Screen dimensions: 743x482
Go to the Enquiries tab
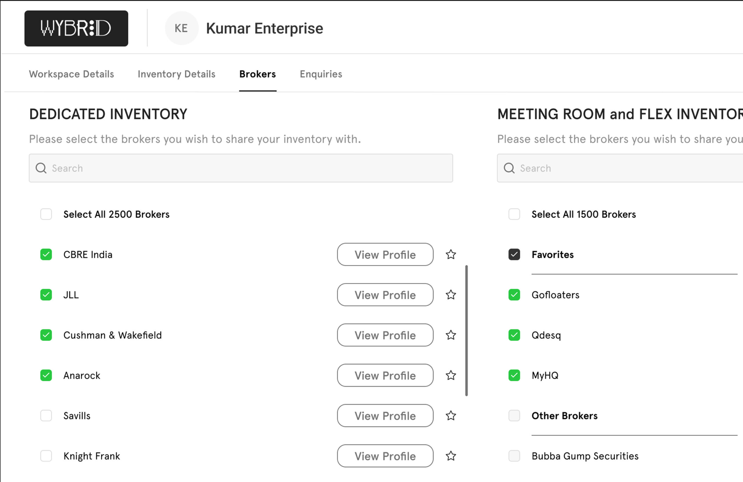click(x=321, y=74)
